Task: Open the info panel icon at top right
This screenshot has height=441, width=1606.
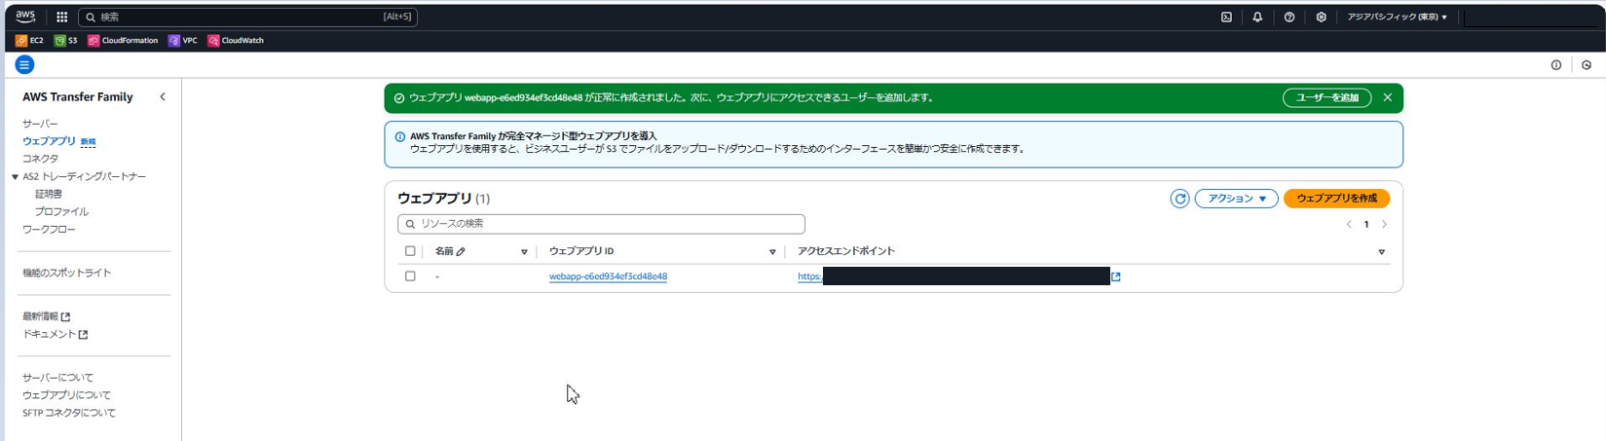Action: coord(1555,65)
